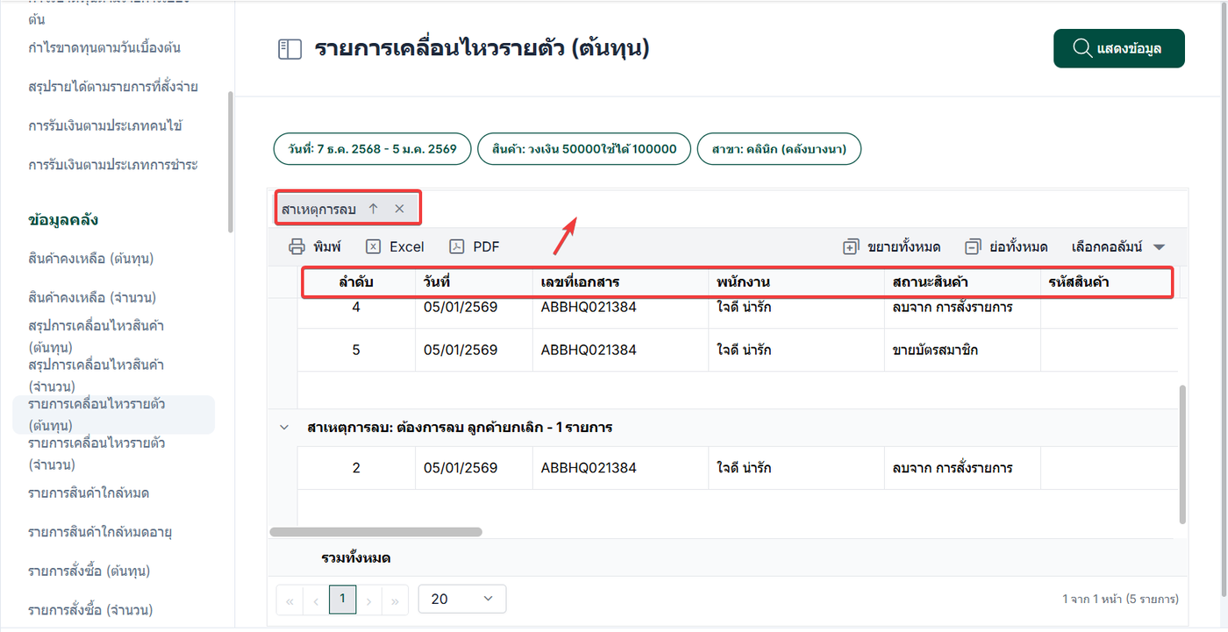This screenshot has height=632, width=1228.
Task: Open สรุปการเคลื่อนไหวสินค้า (ต้นทุน)
Action: [x=96, y=337]
